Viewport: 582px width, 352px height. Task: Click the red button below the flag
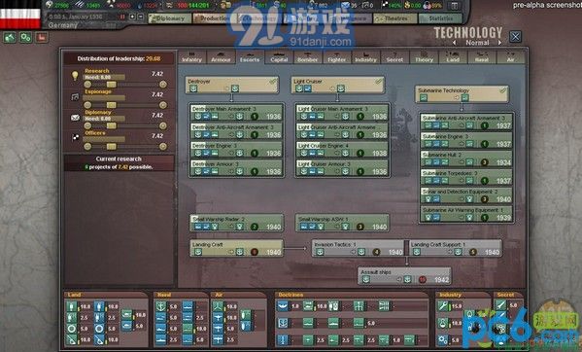pos(42,38)
